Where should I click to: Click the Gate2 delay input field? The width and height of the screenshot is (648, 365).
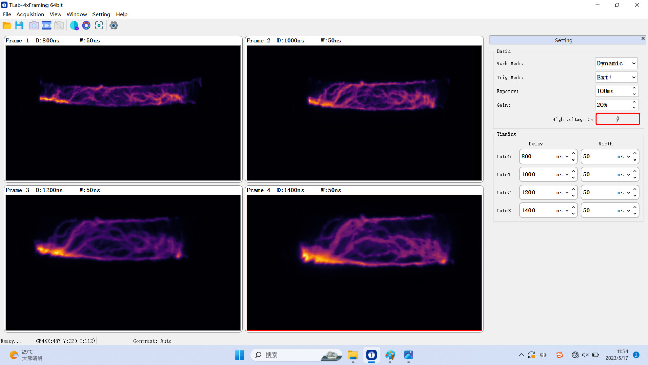[x=537, y=193]
